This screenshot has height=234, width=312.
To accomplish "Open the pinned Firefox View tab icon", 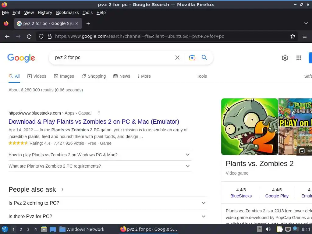I will click(6, 23).
